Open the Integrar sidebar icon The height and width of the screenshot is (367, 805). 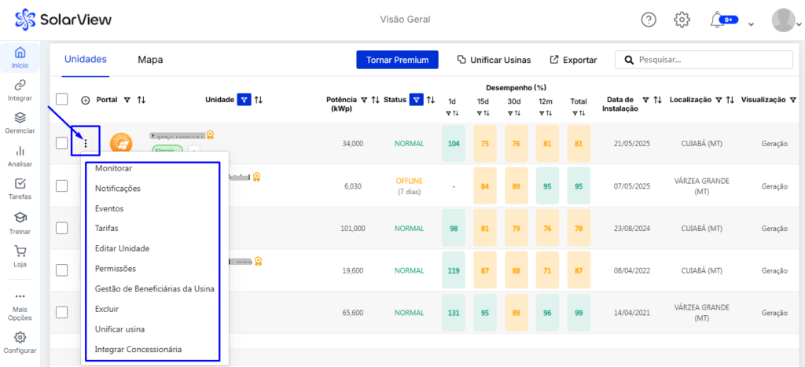[20, 85]
